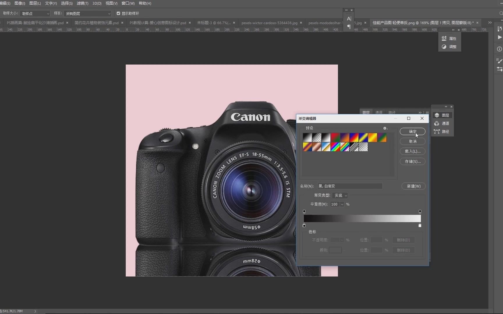The width and height of the screenshot is (503, 314).
Task: Open the 帮助(H) menu
Action: pos(145,3)
